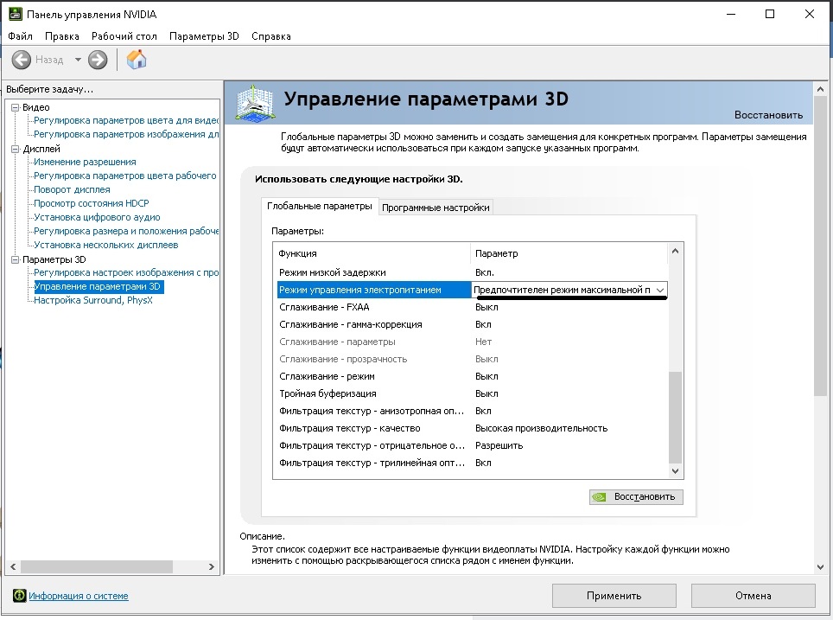Click the system information icon
Viewport: 833px width, 620px height.
pos(20,596)
